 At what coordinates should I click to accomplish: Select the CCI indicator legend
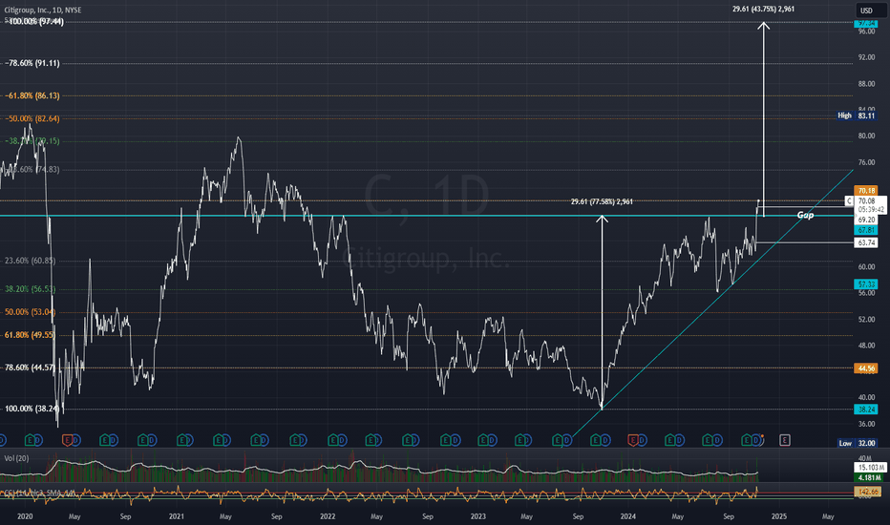pyautogui.click(x=40, y=493)
